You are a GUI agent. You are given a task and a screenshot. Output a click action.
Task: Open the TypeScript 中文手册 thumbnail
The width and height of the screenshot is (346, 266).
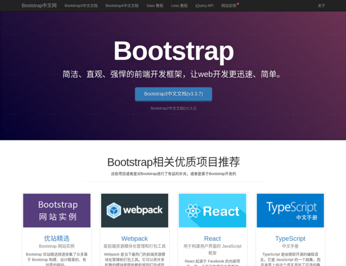tap(291, 211)
